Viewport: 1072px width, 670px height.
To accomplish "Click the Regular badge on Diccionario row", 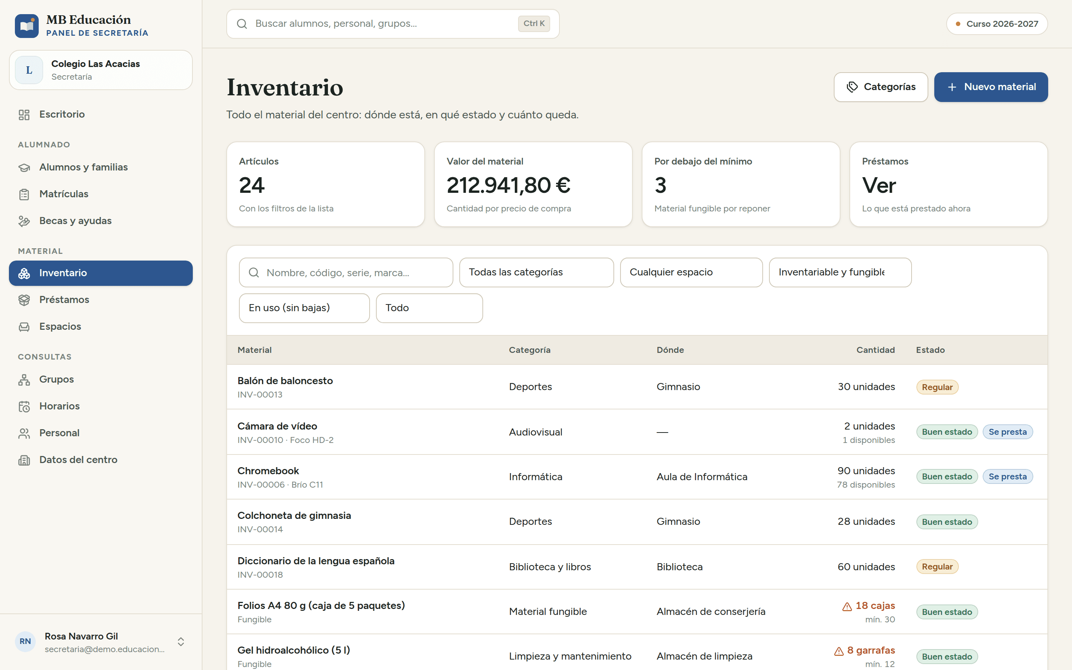I will 937,567.
